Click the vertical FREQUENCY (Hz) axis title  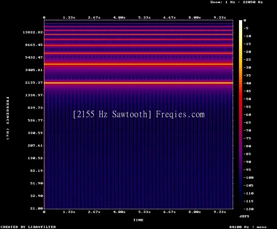[x=8, y=118]
